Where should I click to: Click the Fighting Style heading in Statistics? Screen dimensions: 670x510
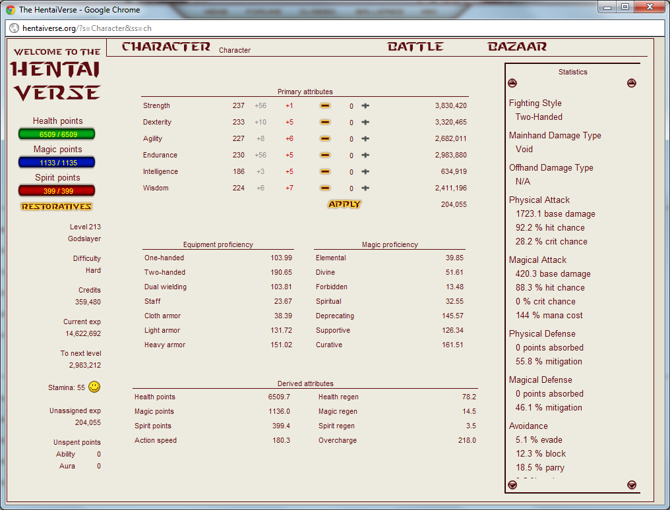pos(535,103)
